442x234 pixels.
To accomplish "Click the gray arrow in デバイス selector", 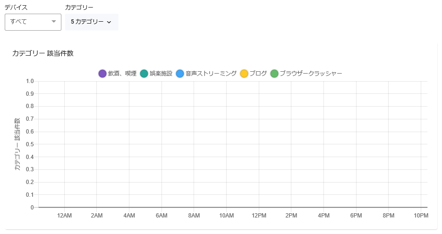I will click(53, 21).
